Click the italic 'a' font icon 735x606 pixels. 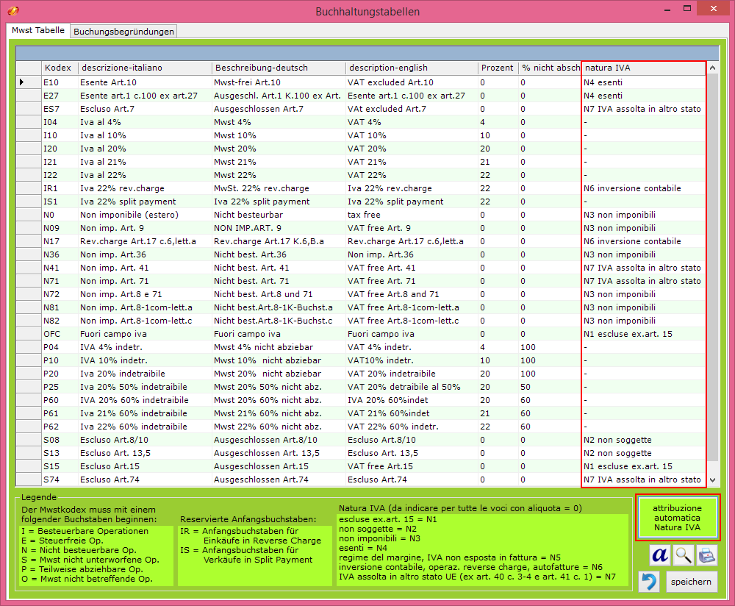pos(660,555)
